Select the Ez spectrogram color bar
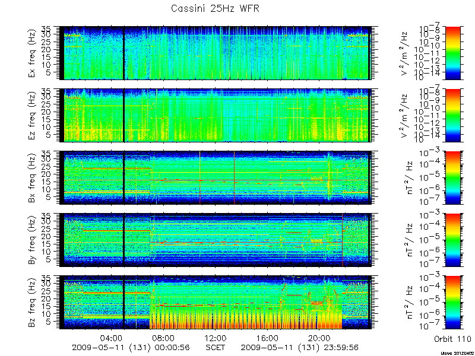The image size is (475, 356). pos(452,115)
